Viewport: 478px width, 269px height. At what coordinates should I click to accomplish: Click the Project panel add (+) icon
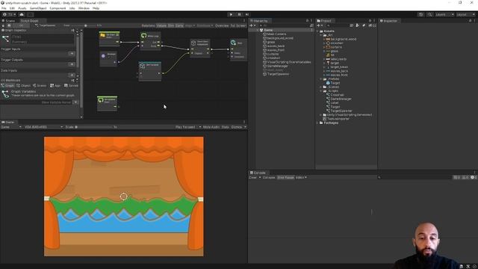tap(319, 25)
